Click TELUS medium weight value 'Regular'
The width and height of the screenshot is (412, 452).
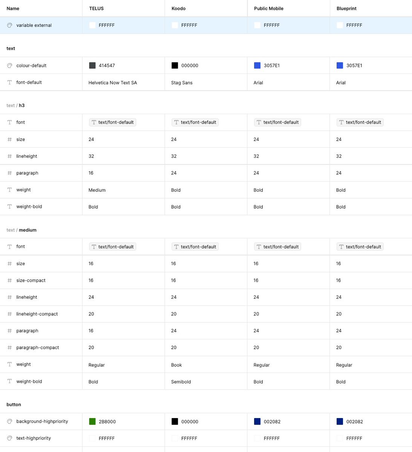click(x=96, y=365)
